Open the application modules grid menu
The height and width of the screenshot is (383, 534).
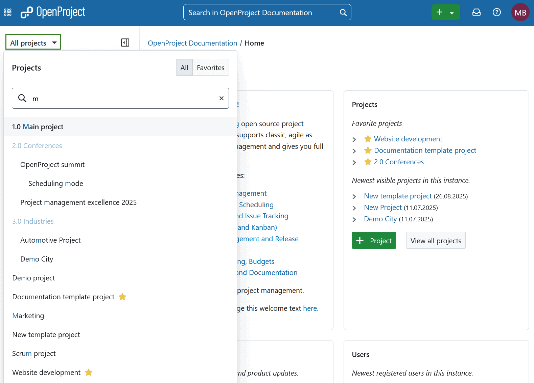point(8,12)
